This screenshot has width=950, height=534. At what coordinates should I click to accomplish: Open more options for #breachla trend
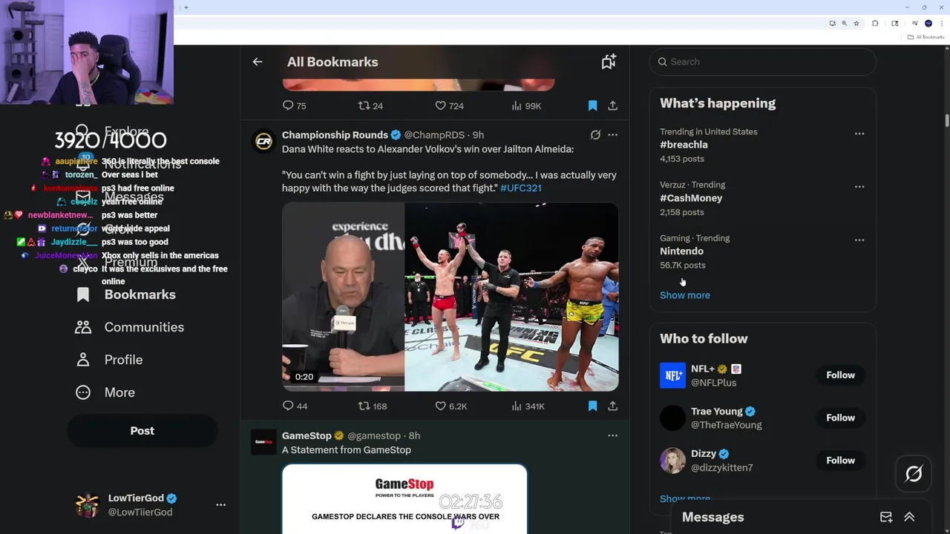point(859,133)
